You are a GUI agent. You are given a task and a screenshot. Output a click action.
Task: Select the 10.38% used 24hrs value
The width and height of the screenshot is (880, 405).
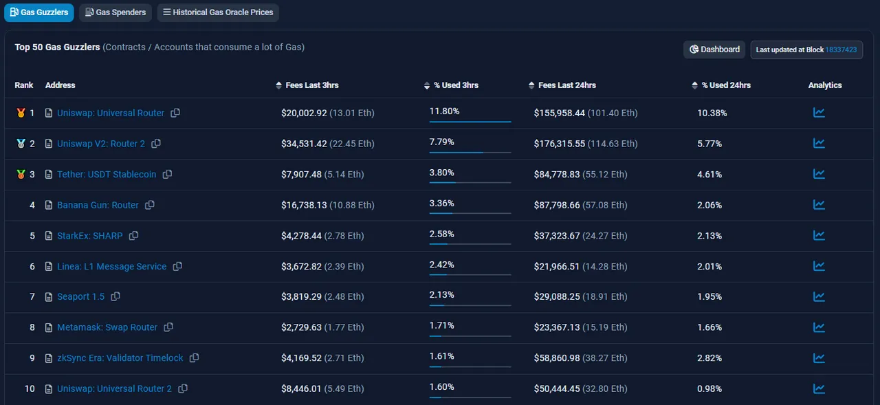[x=712, y=113]
